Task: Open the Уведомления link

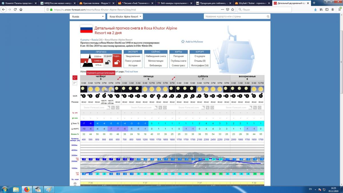Action: point(133,56)
